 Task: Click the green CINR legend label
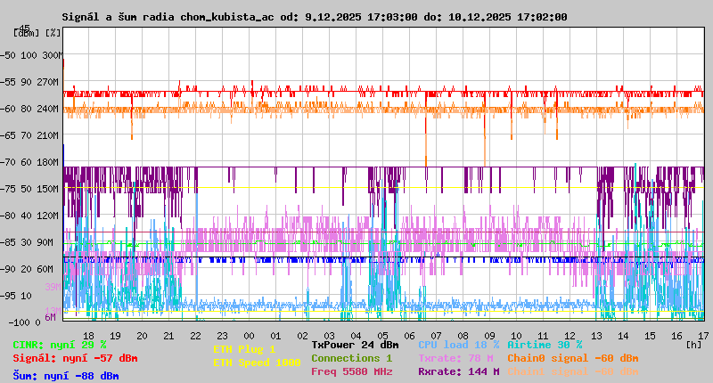click(60, 345)
